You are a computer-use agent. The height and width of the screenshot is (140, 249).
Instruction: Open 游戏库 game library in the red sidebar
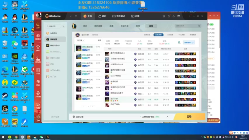(38, 37)
